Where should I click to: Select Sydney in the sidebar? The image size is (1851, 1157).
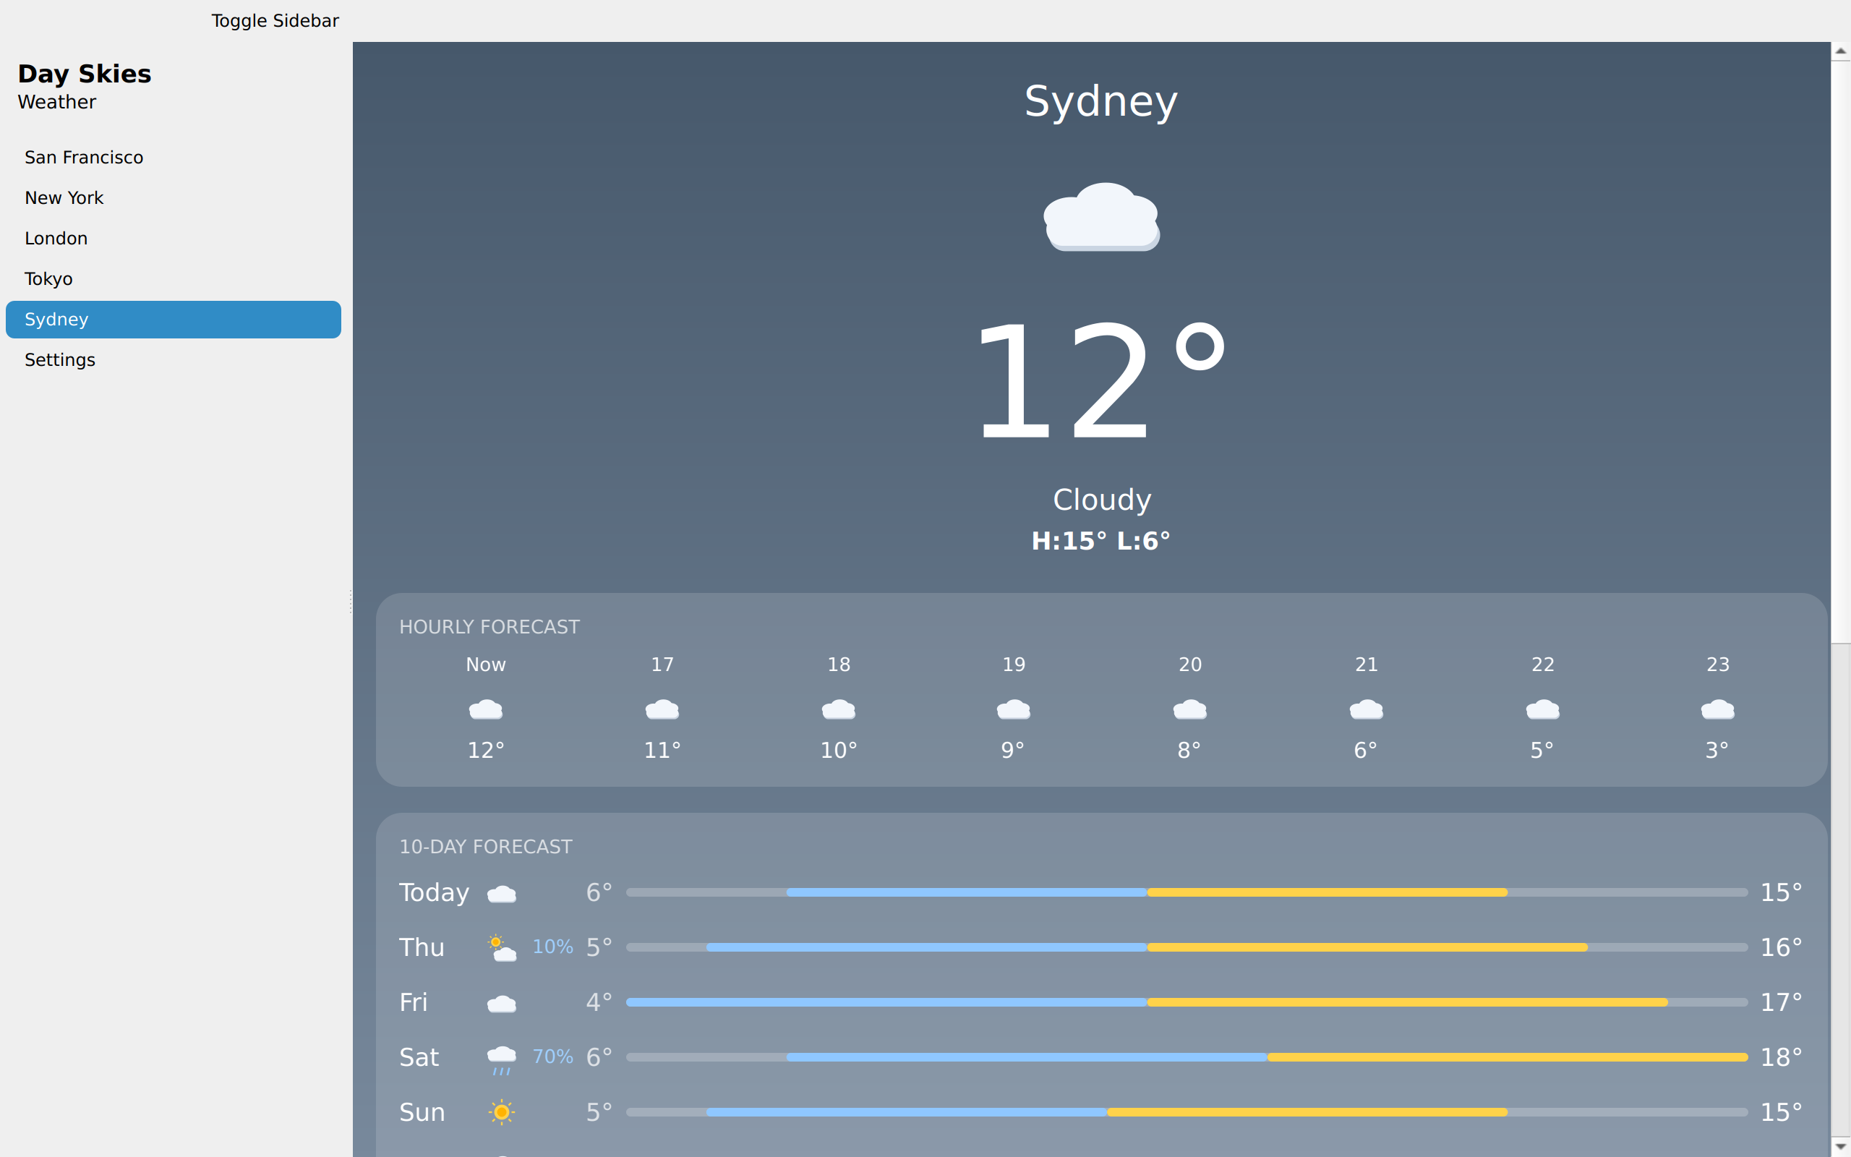(x=174, y=320)
